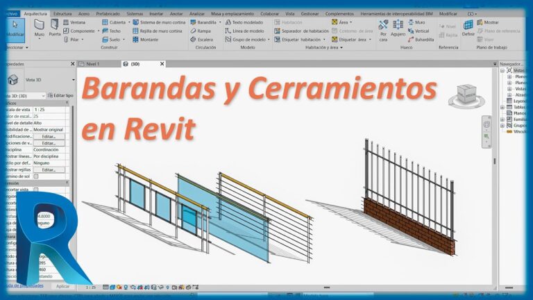533x300 pixels.
Task: Collapse the Vistas node in project browser
Action: [502, 70]
